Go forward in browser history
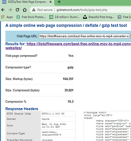This screenshot has height=141, width=131. click(10, 10)
